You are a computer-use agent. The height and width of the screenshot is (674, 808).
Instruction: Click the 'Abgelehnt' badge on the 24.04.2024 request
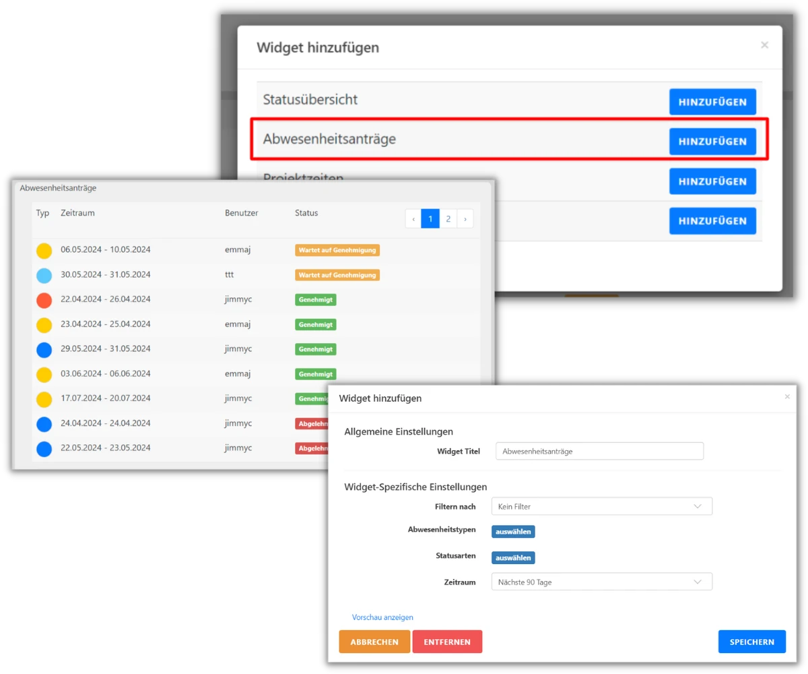[312, 423]
